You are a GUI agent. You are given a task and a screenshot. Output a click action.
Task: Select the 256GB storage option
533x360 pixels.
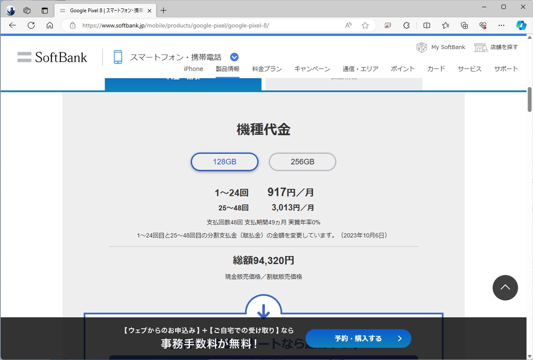click(x=302, y=162)
